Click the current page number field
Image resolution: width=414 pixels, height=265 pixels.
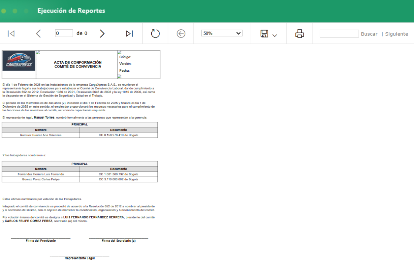click(64, 33)
